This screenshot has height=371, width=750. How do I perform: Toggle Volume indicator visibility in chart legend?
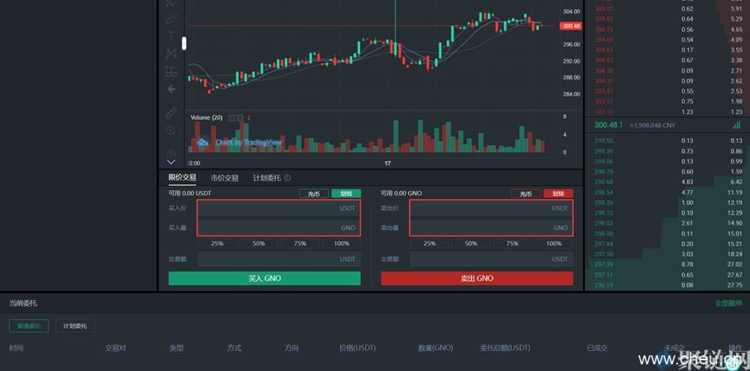click(x=232, y=118)
